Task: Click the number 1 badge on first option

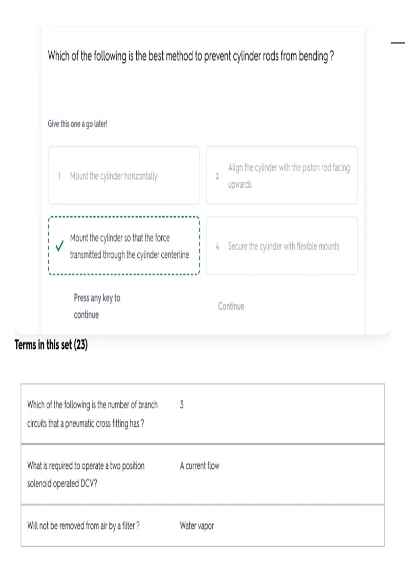Action: point(59,176)
